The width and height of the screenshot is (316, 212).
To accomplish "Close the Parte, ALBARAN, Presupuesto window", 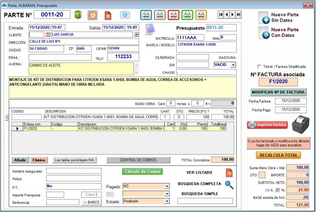I will click(308, 5).
